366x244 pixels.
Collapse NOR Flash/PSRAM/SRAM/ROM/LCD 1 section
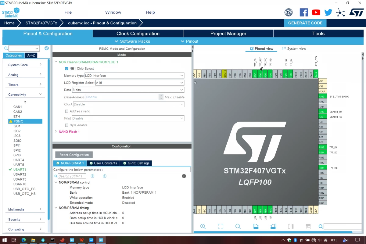(x=56, y=62)
